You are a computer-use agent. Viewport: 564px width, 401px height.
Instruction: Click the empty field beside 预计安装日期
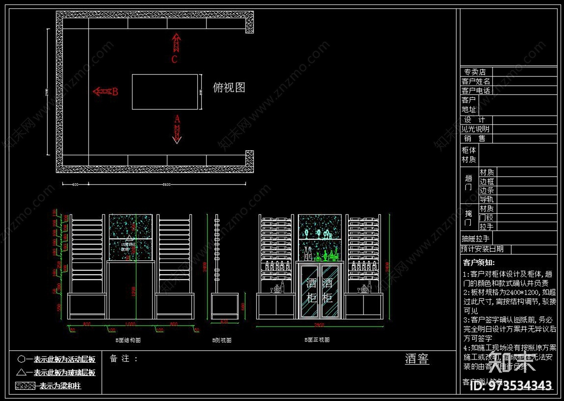pyautogui.click(x=534, y=249)
